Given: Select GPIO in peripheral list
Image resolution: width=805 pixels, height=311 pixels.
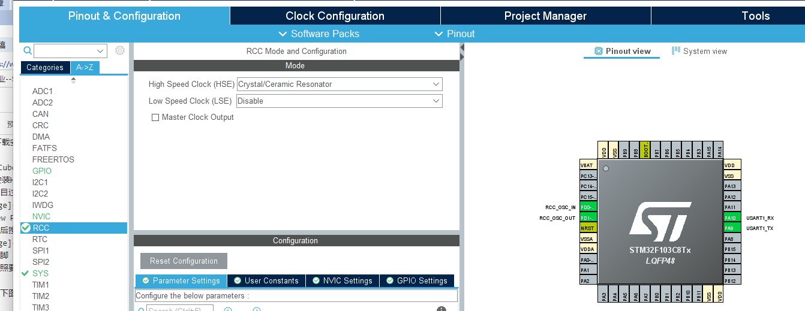Looking at the screenshot, I should (x=42, y=171).
